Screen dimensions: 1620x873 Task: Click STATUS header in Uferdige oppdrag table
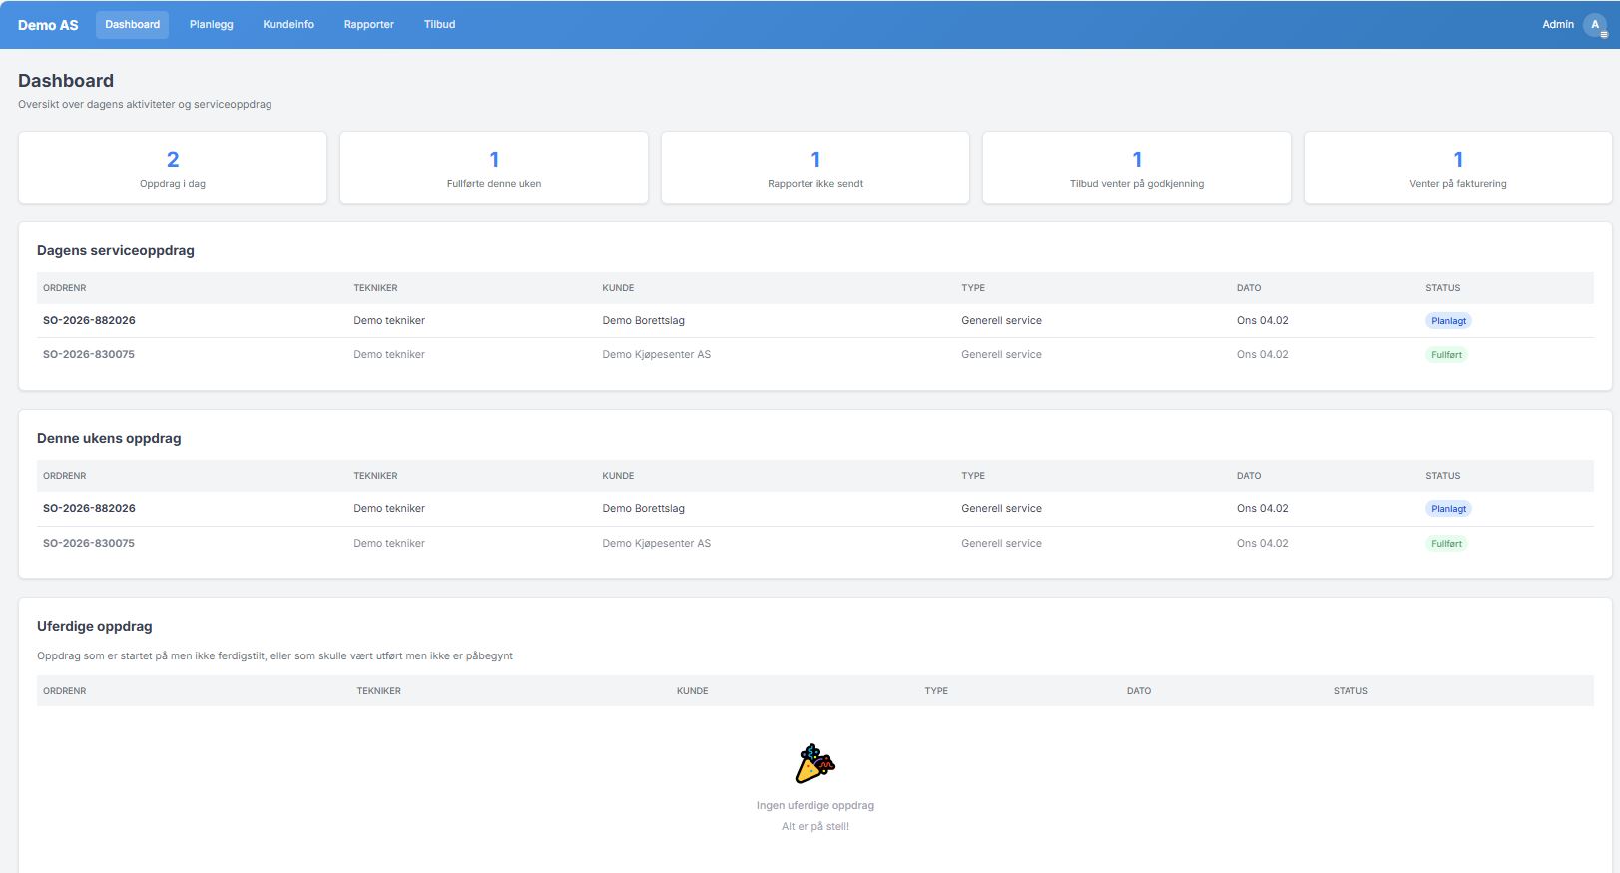[1350, 691]
